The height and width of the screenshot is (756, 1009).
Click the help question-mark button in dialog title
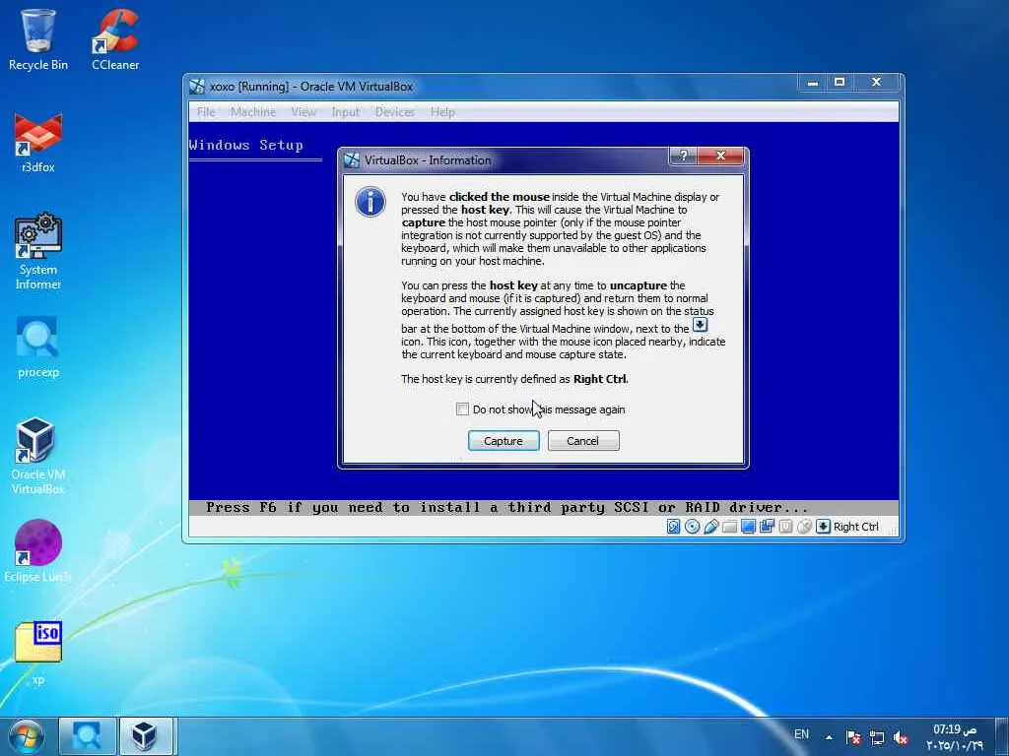684,156
